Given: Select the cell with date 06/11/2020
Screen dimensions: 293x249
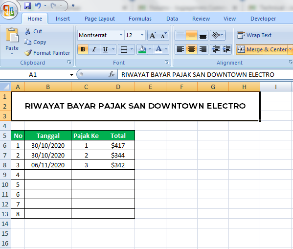Looking at the screenshot, I should click(48, 165).
